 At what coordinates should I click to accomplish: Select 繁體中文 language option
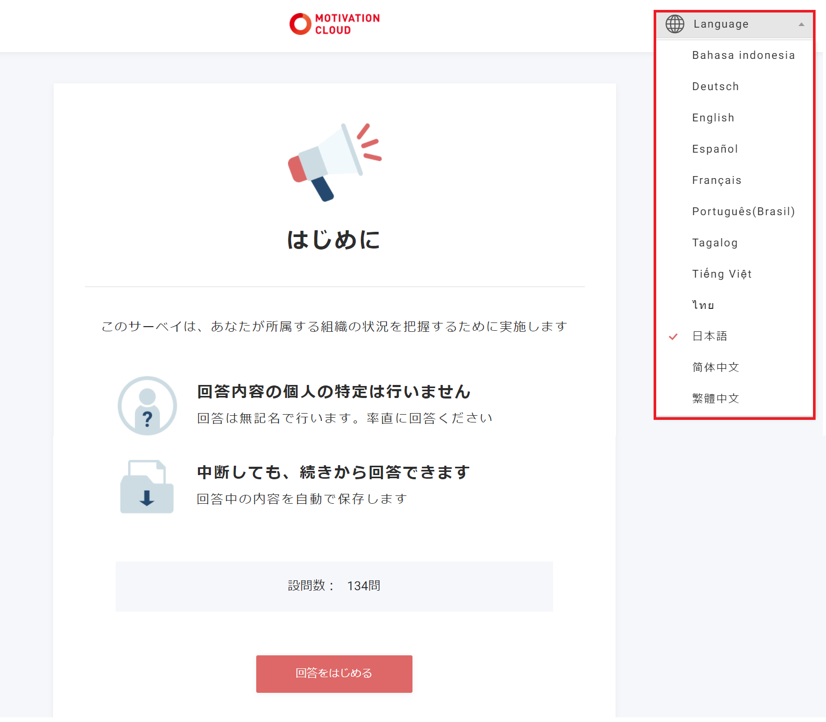pyautogui.click(x=715, y=399)
